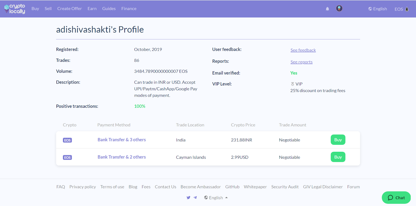Open the Whitepaper footer link
Screen dimensions: 416x206
255,187
